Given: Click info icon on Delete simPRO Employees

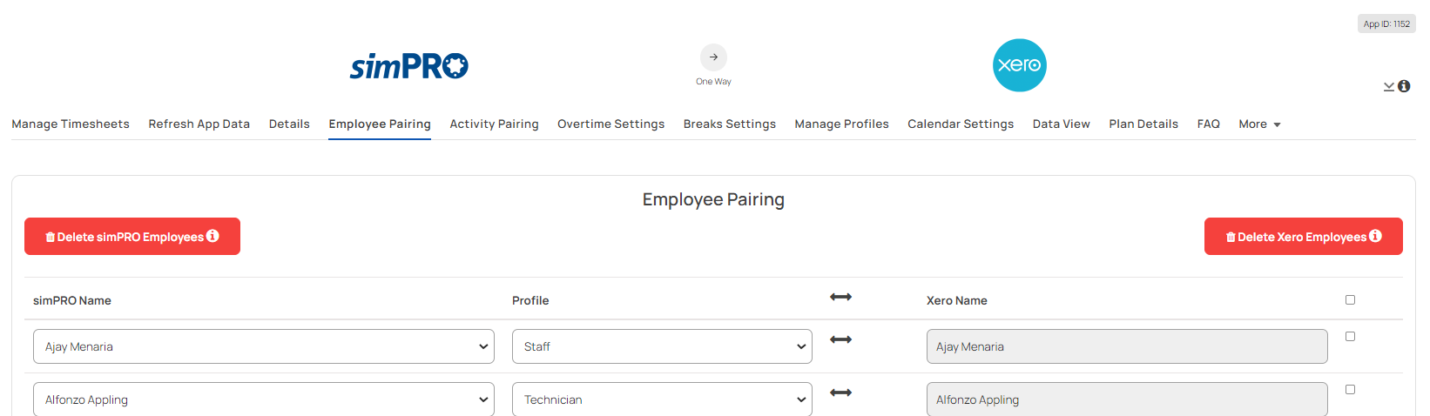Looking at the screenshot, I should [212, 236].
